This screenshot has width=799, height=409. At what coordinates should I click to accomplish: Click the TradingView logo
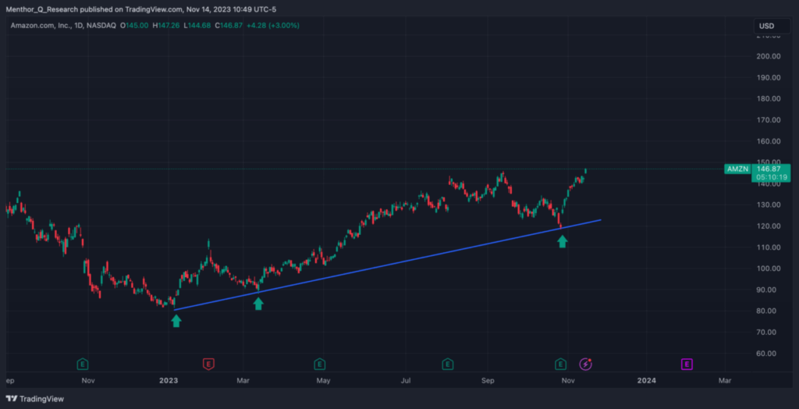pos(34,399)
